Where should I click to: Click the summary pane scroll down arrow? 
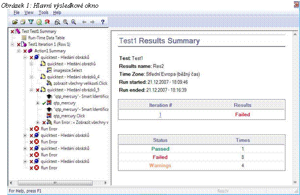[x=295, y=182]
